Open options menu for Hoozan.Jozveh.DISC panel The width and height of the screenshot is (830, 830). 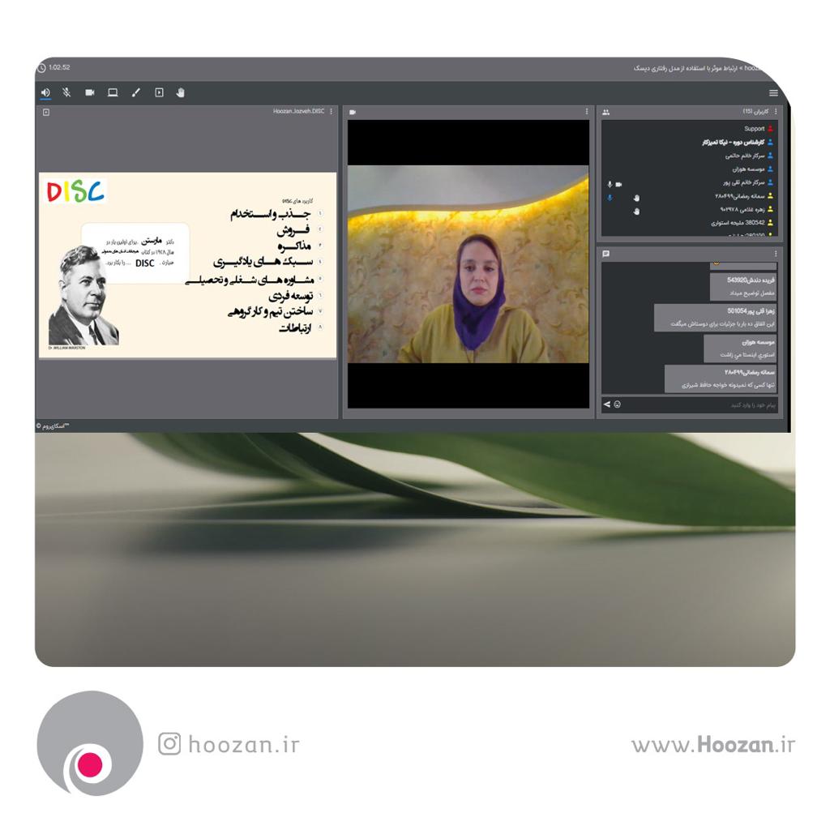[x=332, y=112]
